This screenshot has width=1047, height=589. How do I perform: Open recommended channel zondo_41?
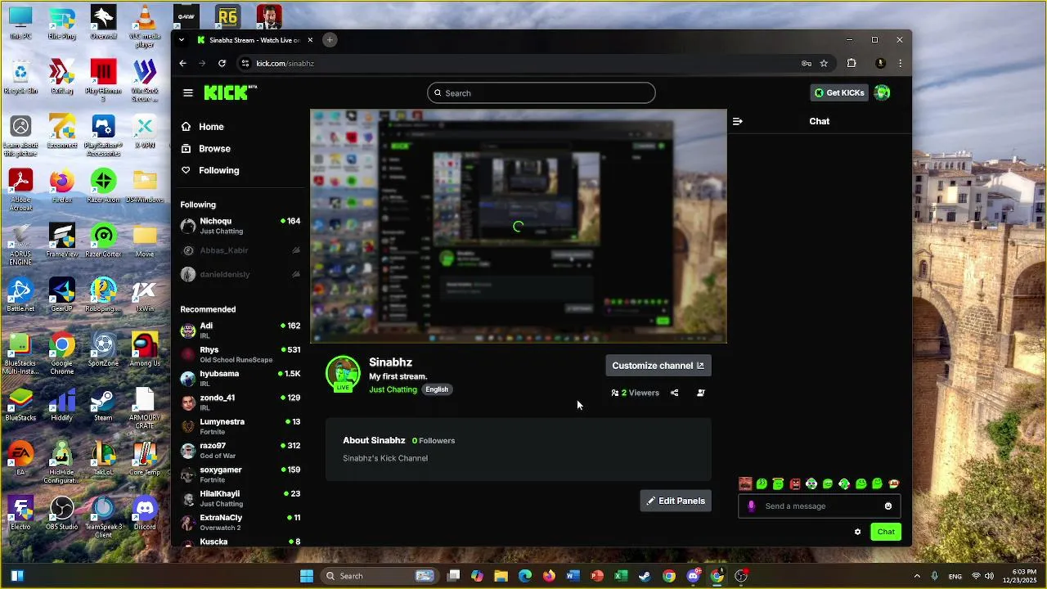(240, 402)
